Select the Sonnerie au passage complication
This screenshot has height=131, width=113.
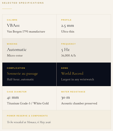(22, 74)
